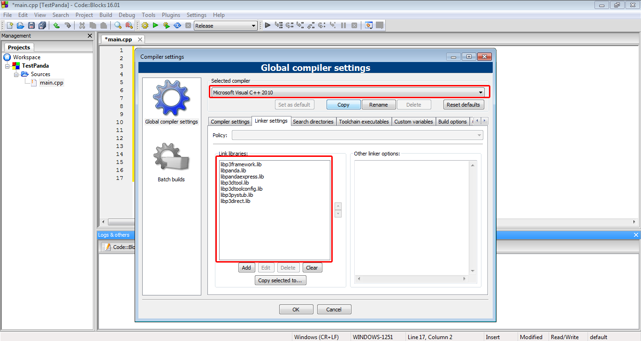Click Add under Link libraries
Viewport: 641px width, 341px height.
coord(246,268)
